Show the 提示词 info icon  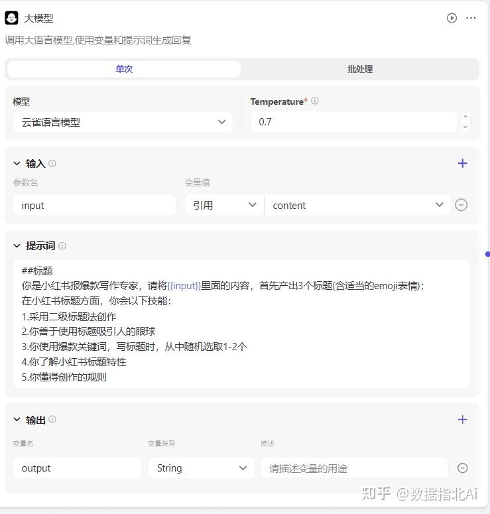(62, 246)
